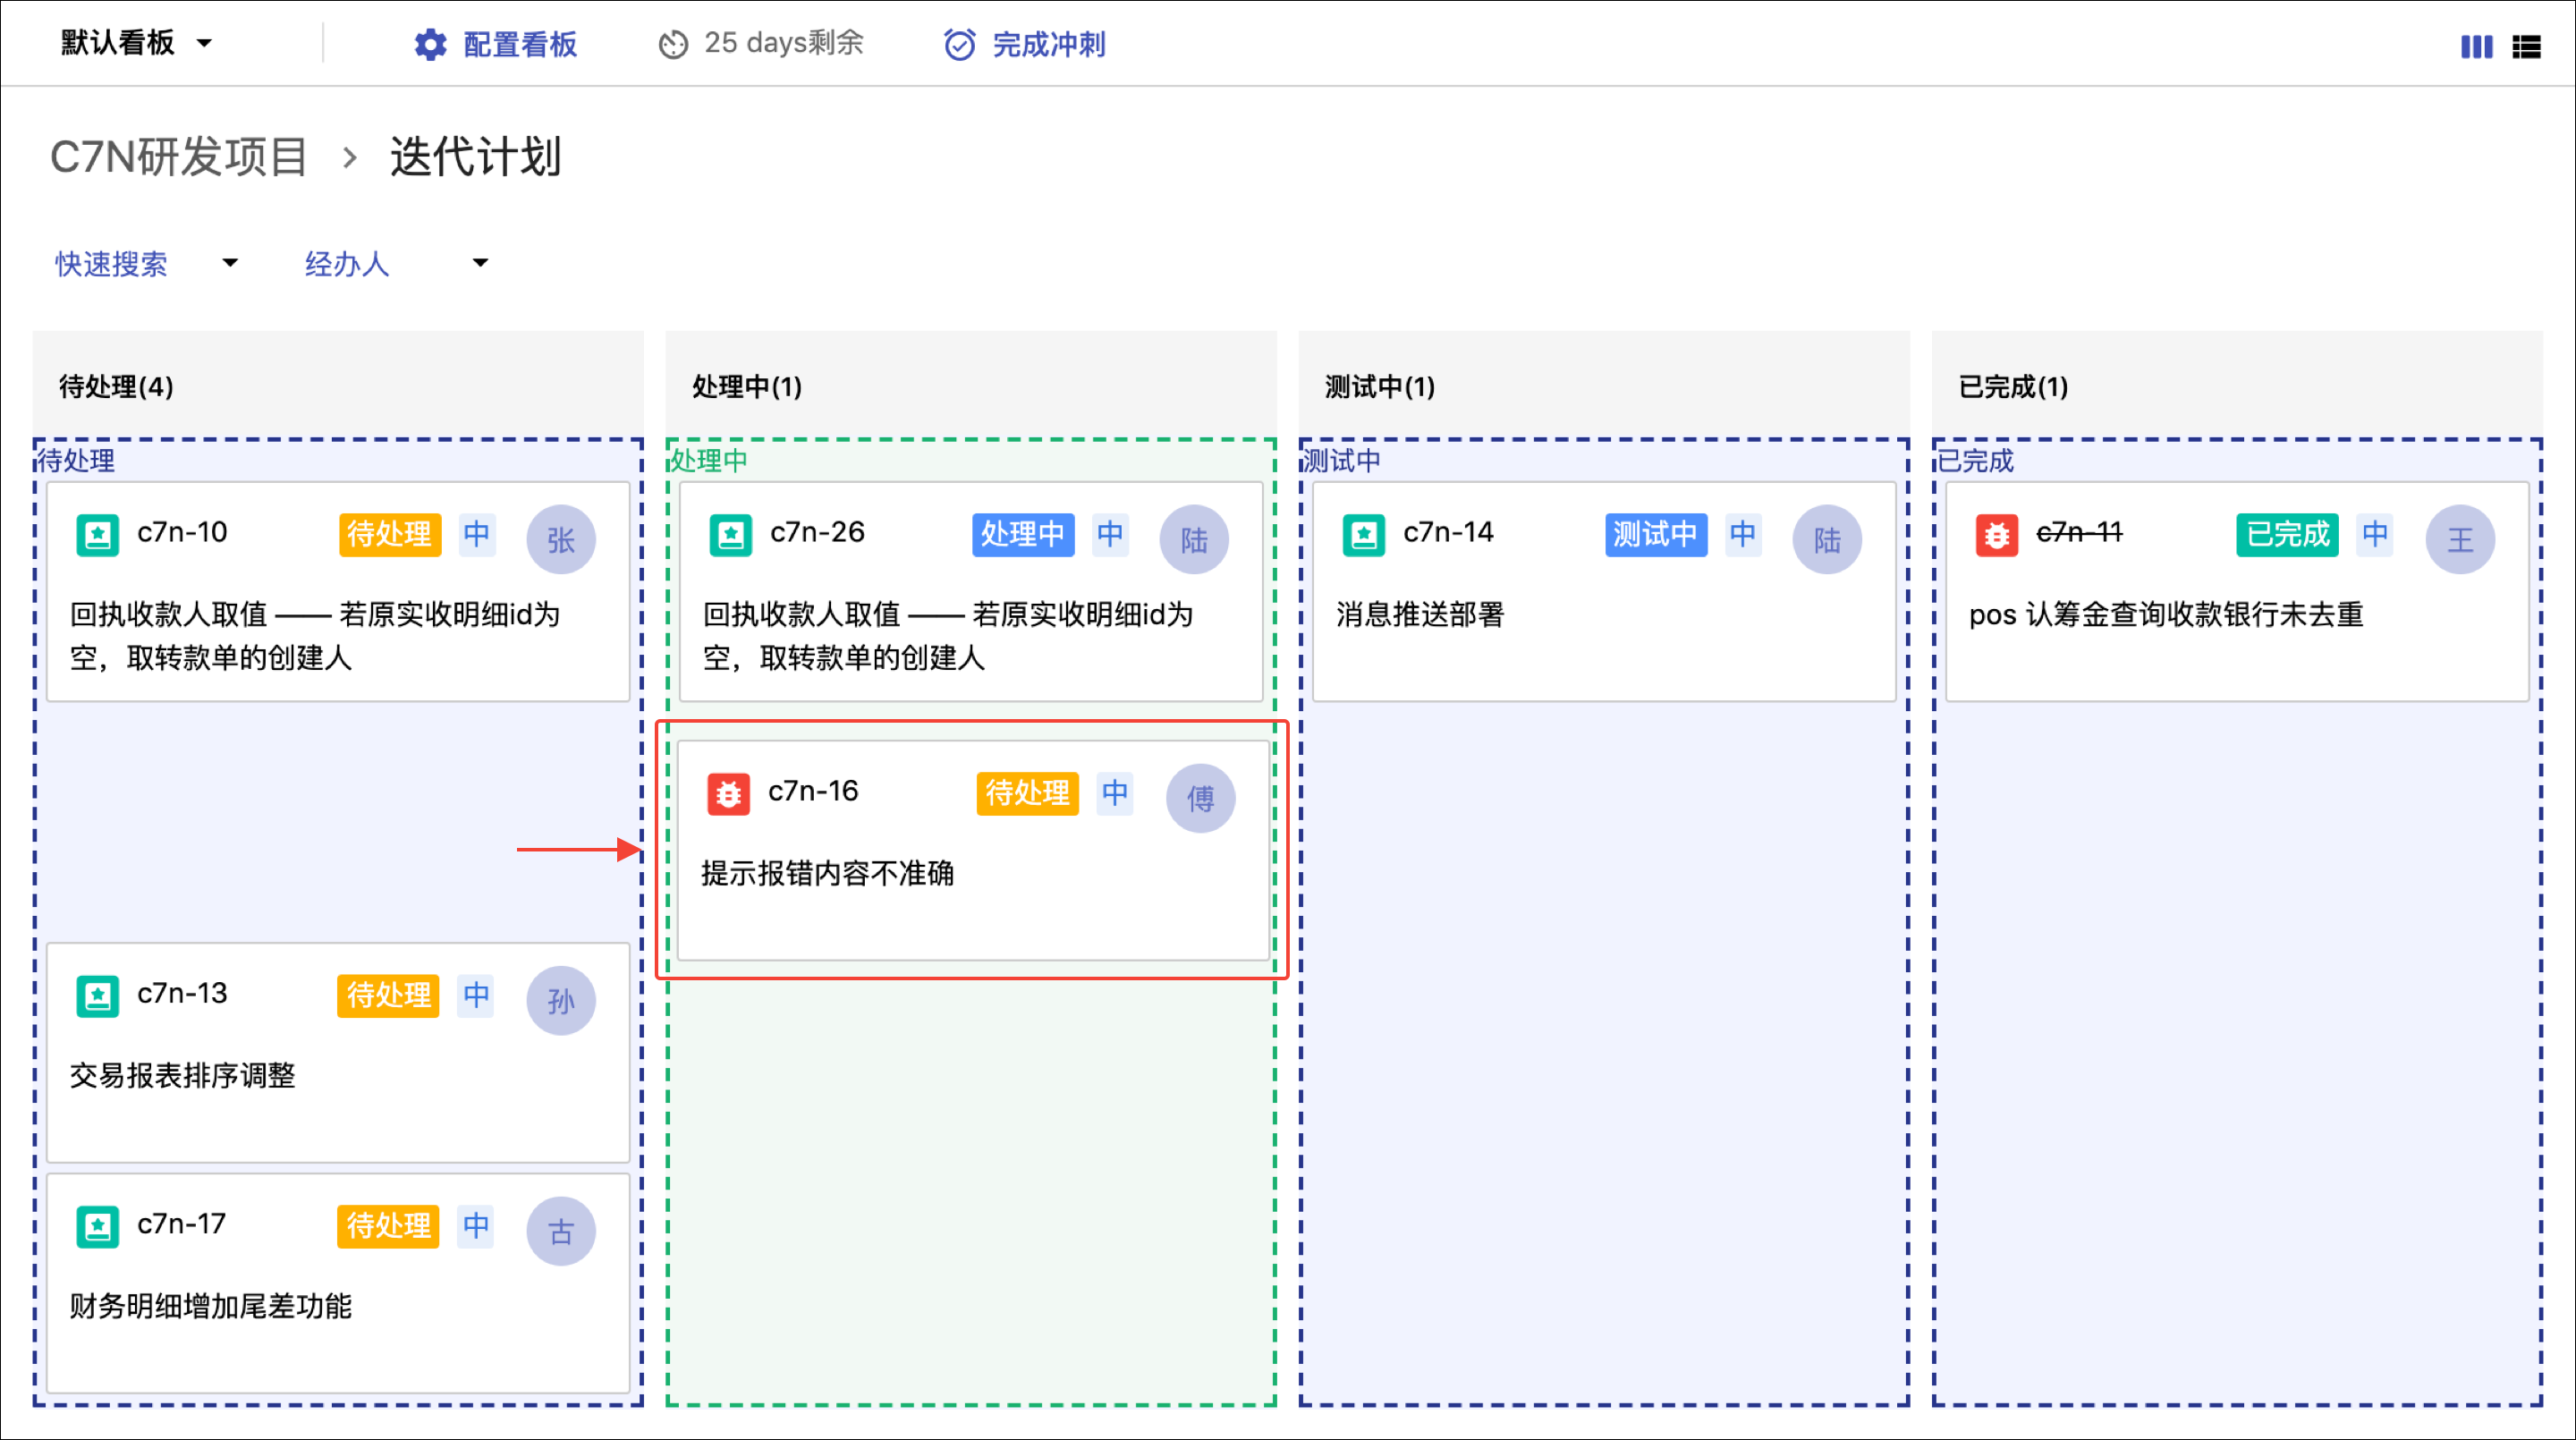Click story type icon on c7n-13 card
This screenshot has height=1440, width=2576.
tap(98, 996)
